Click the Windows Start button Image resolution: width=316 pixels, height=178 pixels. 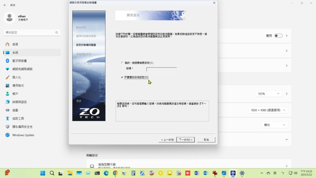(x=43, y=173)
